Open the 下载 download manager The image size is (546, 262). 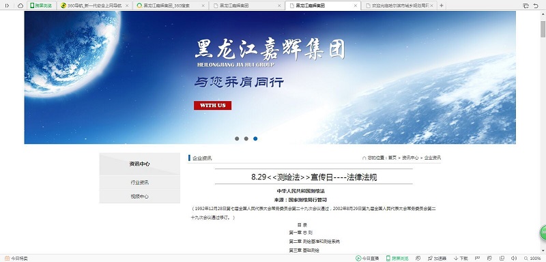[x=461, y=258]
